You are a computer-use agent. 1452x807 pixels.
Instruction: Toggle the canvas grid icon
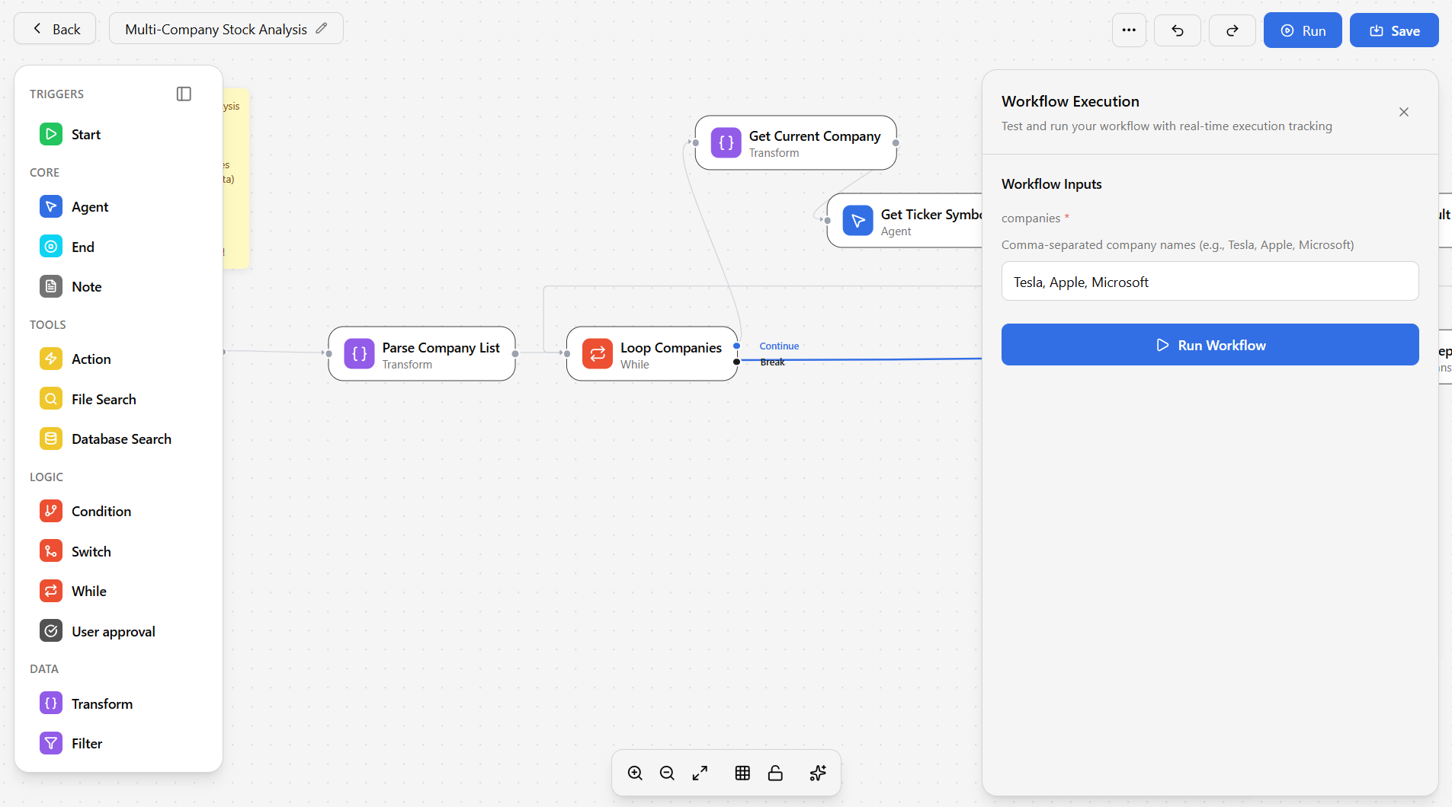coord(742,774)
